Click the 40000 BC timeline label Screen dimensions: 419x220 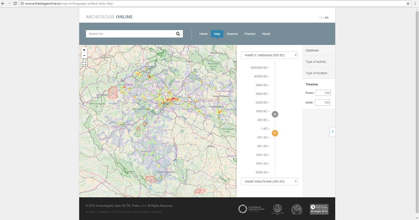(x=261, y=77)
